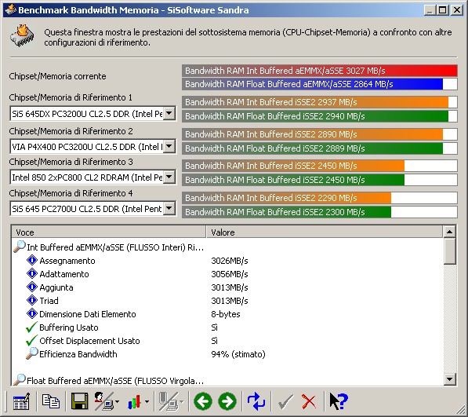Click the Triad row label
Screen dimensions: 468x417
(x=49, y=301)
